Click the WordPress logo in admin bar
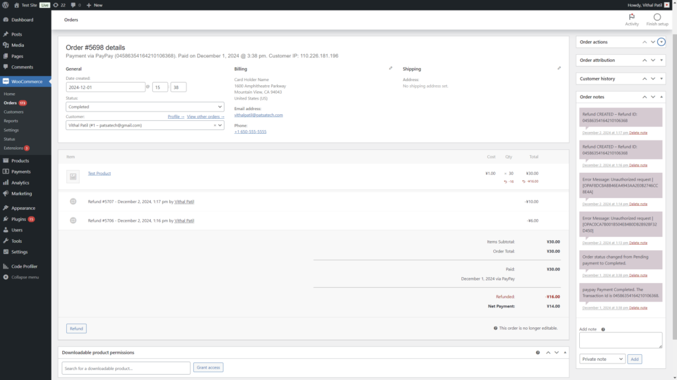The image size is (677, 380). coord(5,5)
